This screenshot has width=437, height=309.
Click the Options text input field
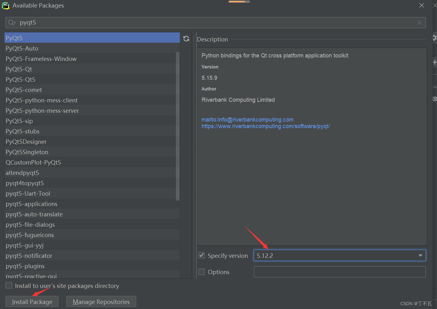coord(340,272)
